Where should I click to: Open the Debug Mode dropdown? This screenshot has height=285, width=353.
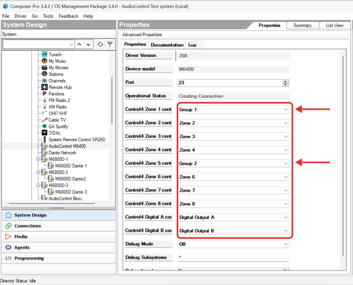click(x=286, y=244)
